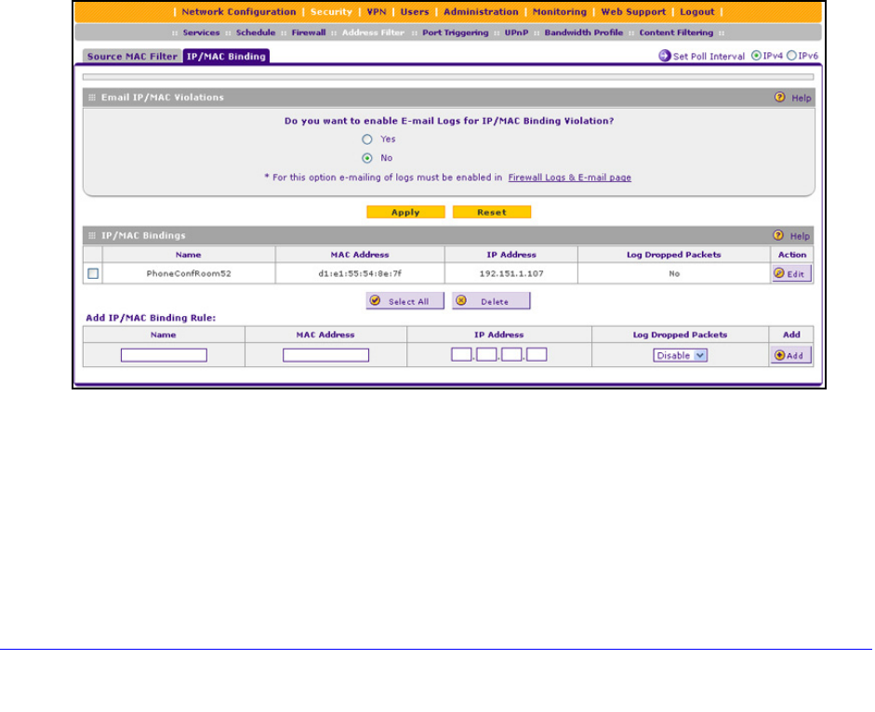Add the new IP/MAC binding rule
875x712 pixels.
(790, 355)
